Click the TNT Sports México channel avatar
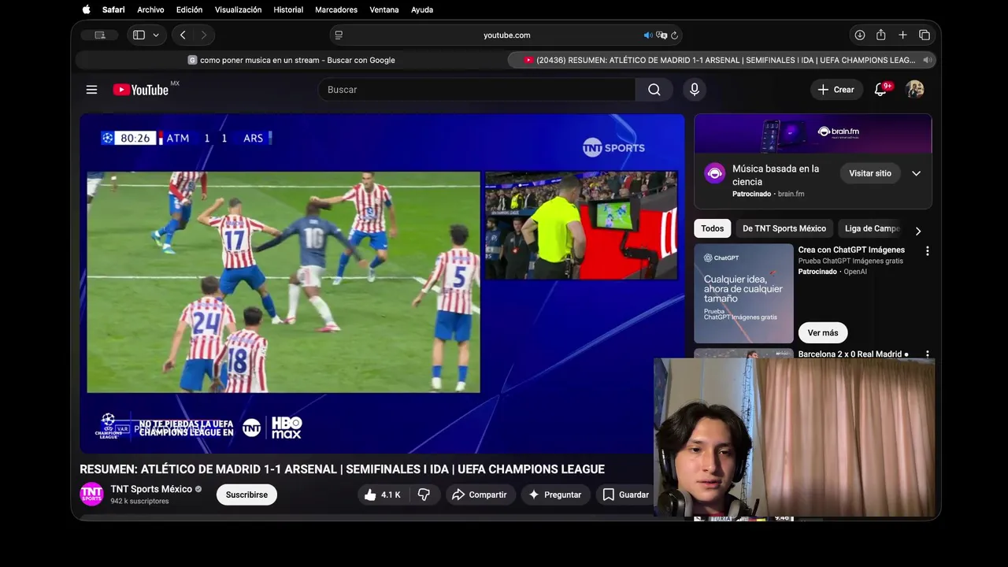The height and width of the screenshot is (567, 1008). (x=91, y=494)
